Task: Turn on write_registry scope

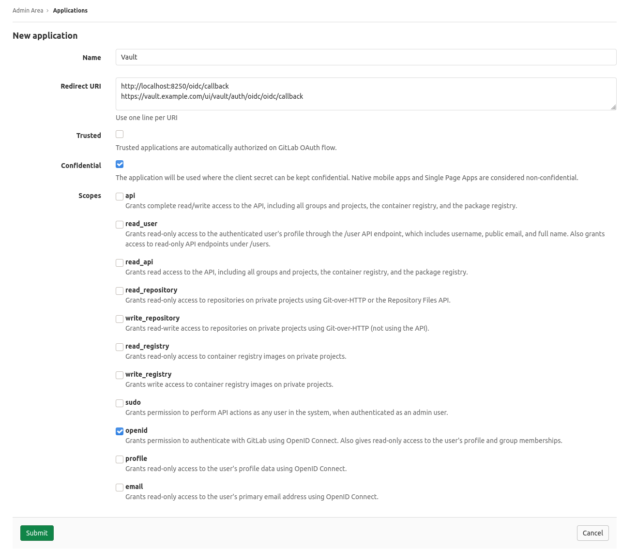Action: pos(120,375)
